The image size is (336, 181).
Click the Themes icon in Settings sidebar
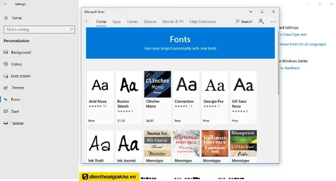[x=6, y=87]
